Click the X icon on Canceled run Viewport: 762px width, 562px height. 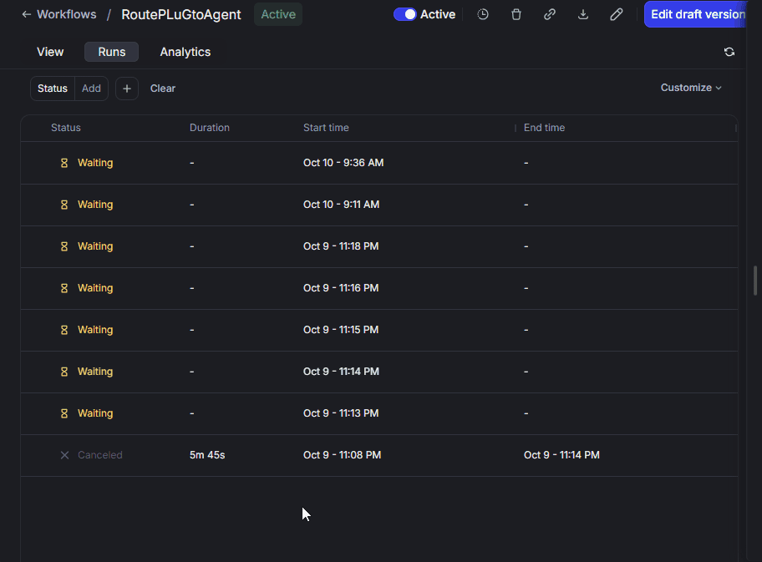(x=64, y=455)
